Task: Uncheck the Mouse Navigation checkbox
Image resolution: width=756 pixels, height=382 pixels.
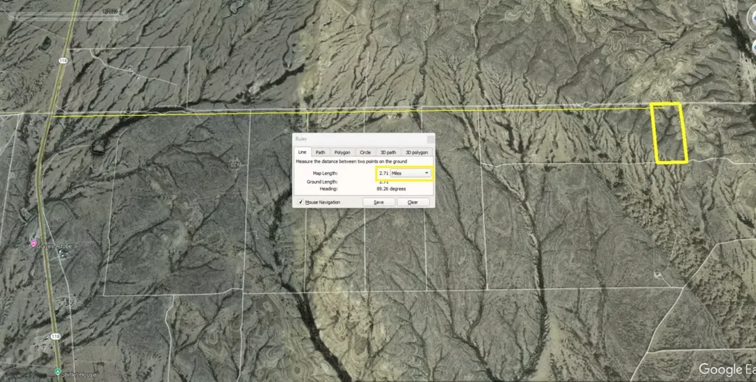Action: point(300,202)
